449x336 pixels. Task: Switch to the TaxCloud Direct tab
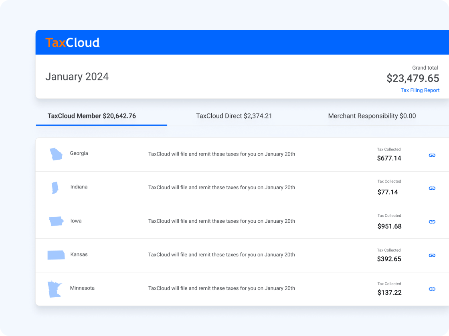[x=234, y=116]
